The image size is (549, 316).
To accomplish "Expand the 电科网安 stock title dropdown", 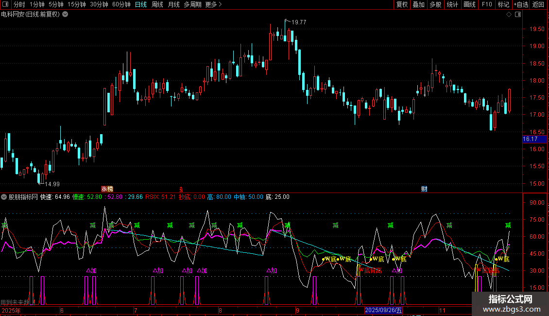I will (x=65, y=15).
